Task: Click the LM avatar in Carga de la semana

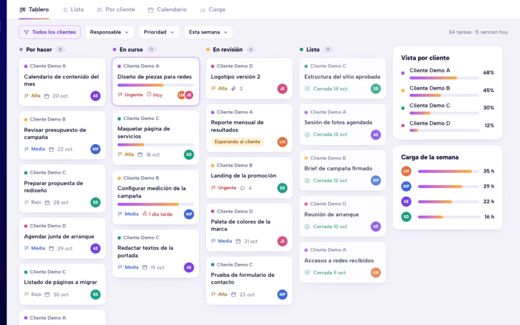Action: point(407,171)
